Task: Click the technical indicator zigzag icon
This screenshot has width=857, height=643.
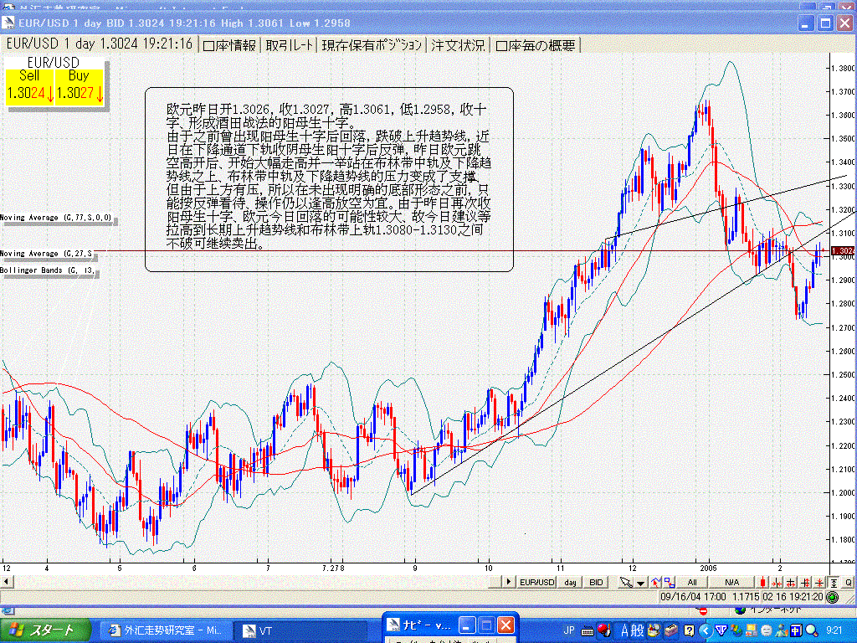Action: pyautogui.click(x=655, y=581)
